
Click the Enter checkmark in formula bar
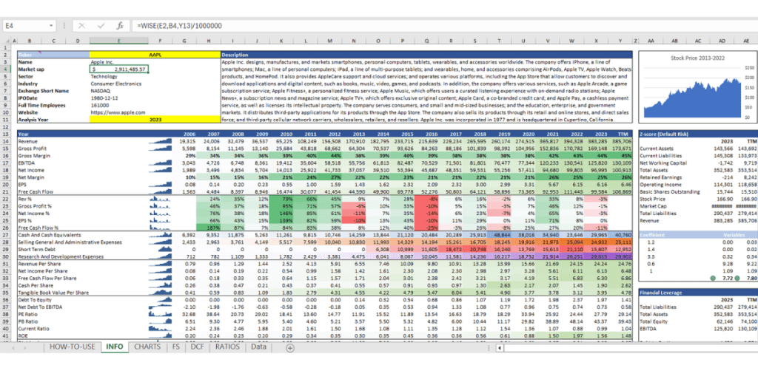[99, 25]
